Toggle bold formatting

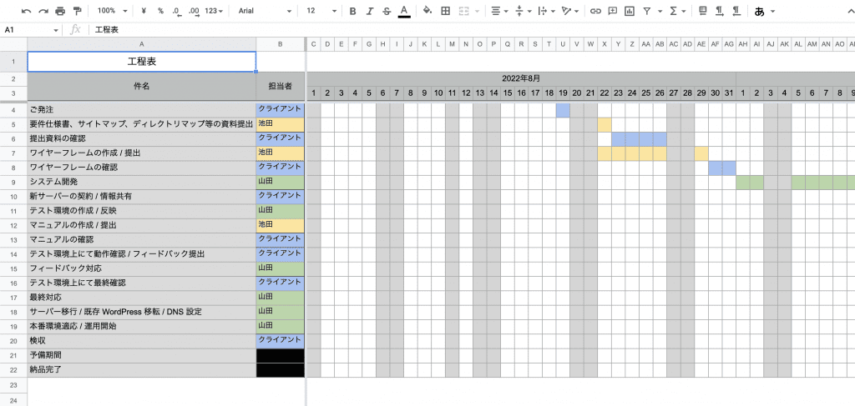tap(353, 11)
